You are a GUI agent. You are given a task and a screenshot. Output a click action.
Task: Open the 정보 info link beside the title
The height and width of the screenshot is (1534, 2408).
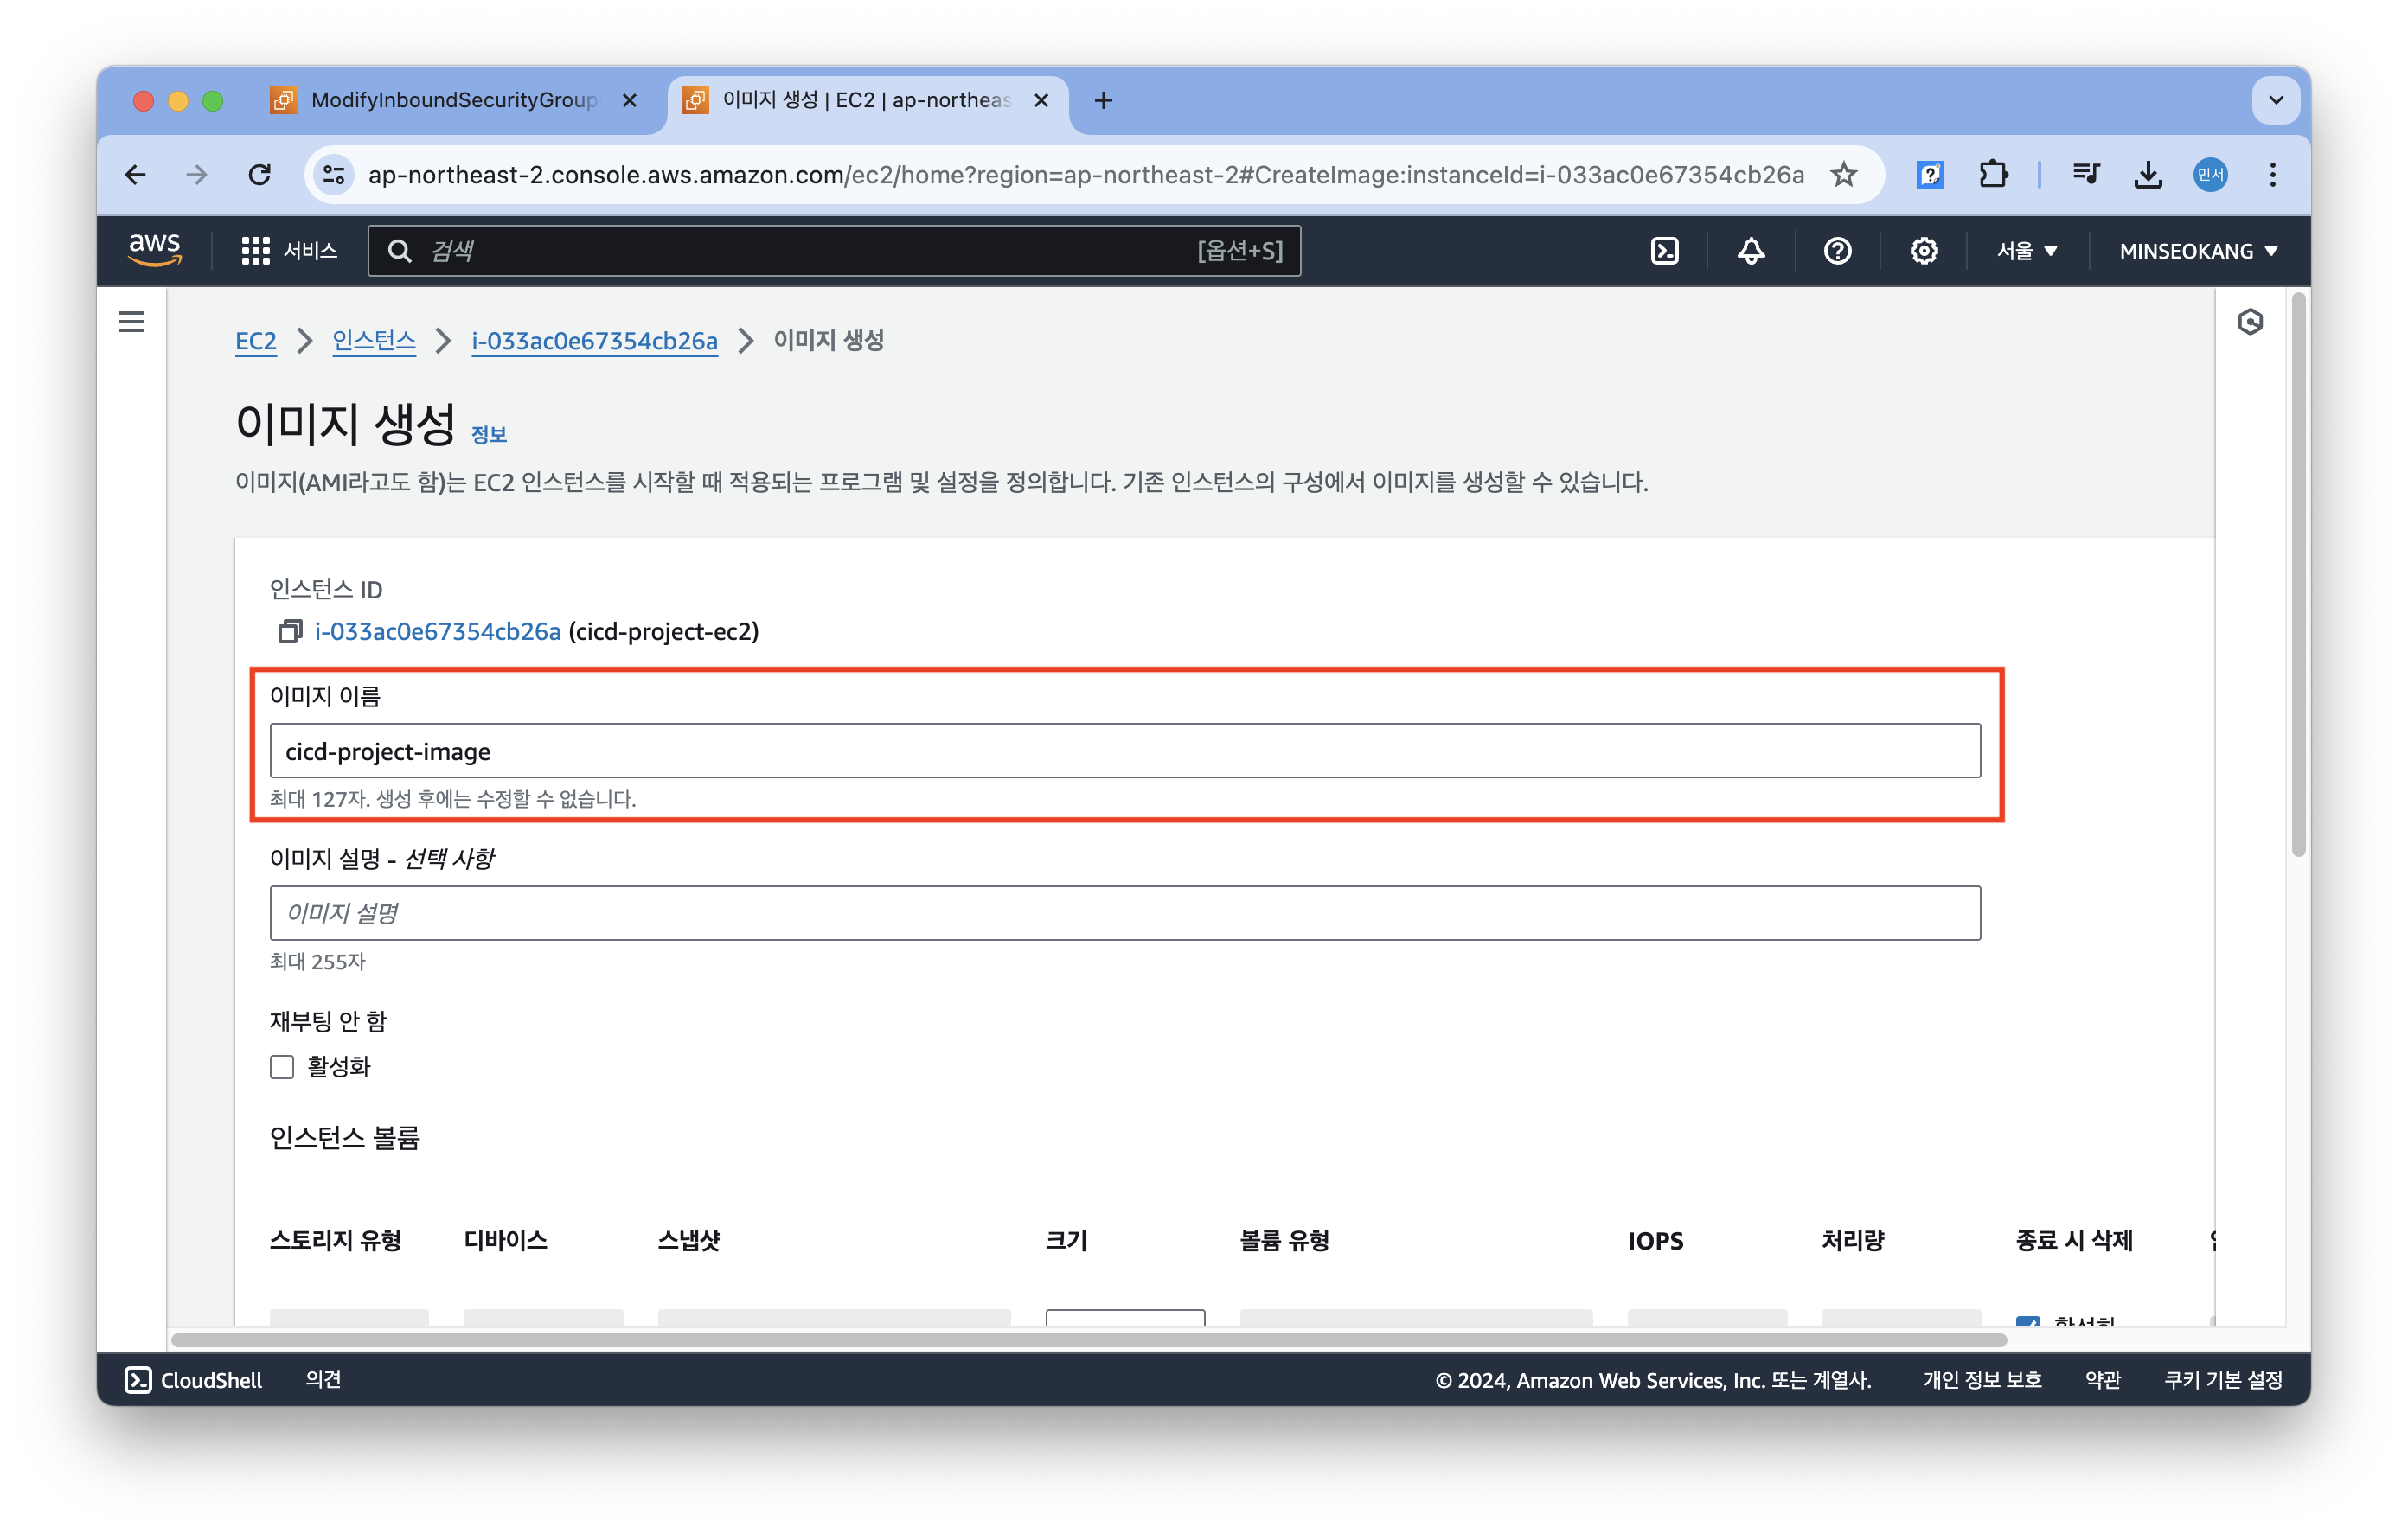[489, 434]
